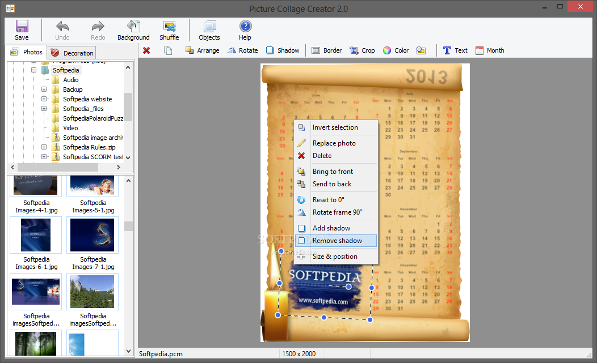The height and width of the screenshot is (363, 597).
Task: Choose Add shadow in context menu
Action: click(336, 228)
